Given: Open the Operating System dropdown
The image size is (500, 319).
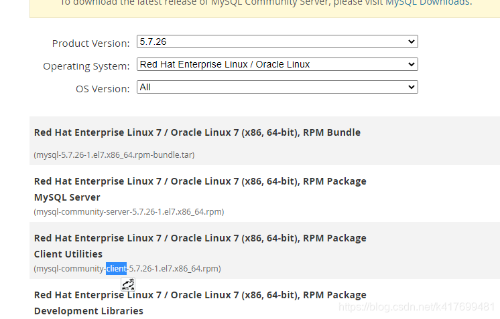Looking at the screenshot, I should tap(277, 64).
